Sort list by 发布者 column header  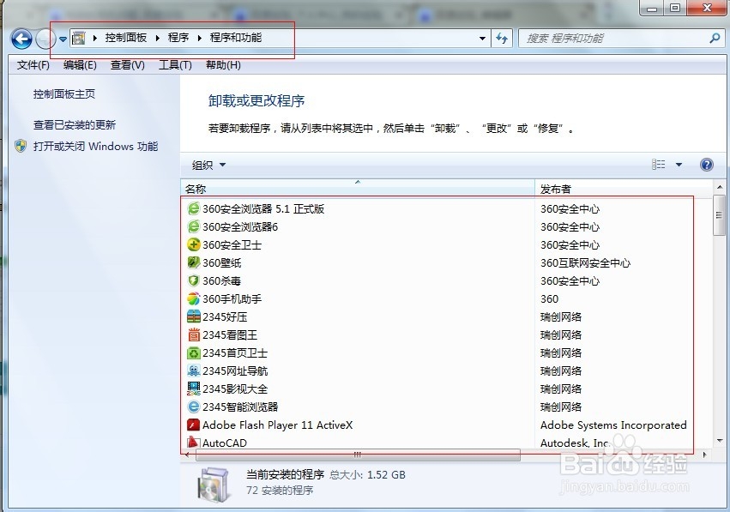[x=624, y=189]
